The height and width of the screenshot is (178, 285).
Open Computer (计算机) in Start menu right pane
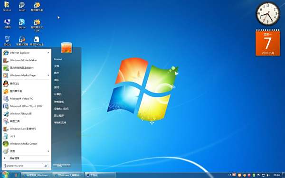point(58,94)
